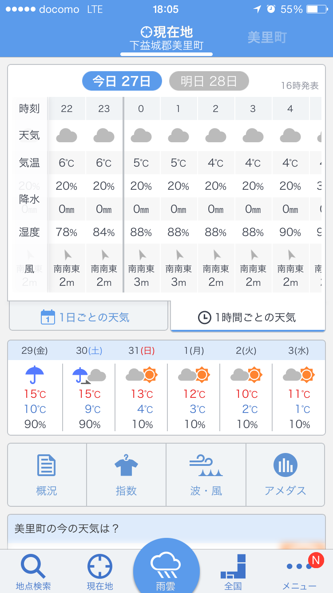The height and width of the screenshot is (593, 333).
Task: Tap the 29(金) rainy day forecast
Action: [35, 388]
